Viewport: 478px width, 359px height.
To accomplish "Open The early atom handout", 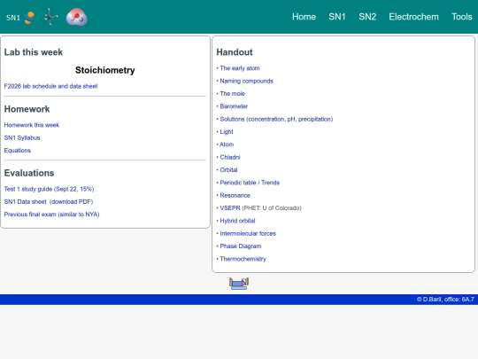I will pos(240,68).
